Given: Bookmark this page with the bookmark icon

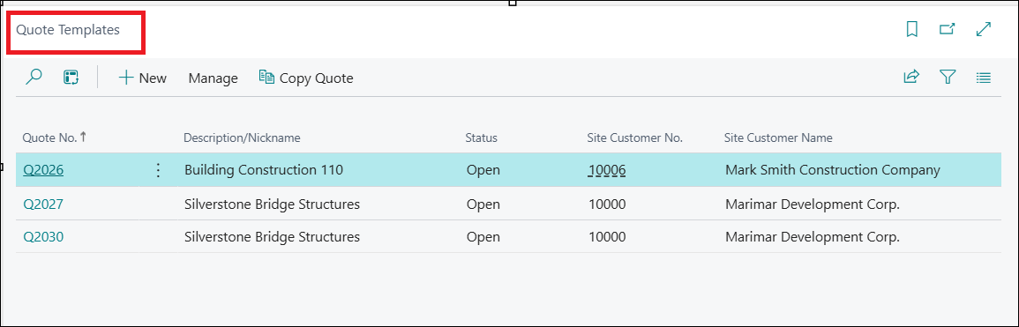Looking at the screenshot, I should click(911, 29).
